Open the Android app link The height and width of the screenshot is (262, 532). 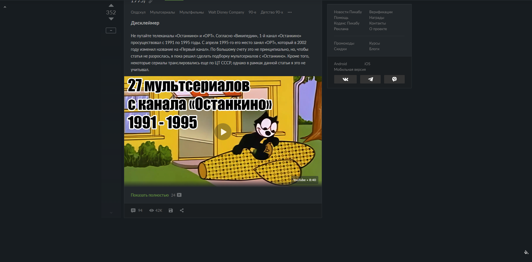tap(340, 64)
